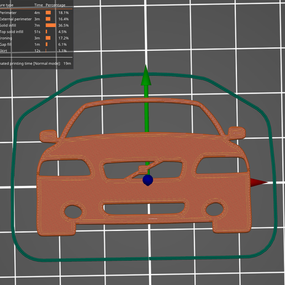Toggle Gap fill feature row in legend

[x=36, y=44]
